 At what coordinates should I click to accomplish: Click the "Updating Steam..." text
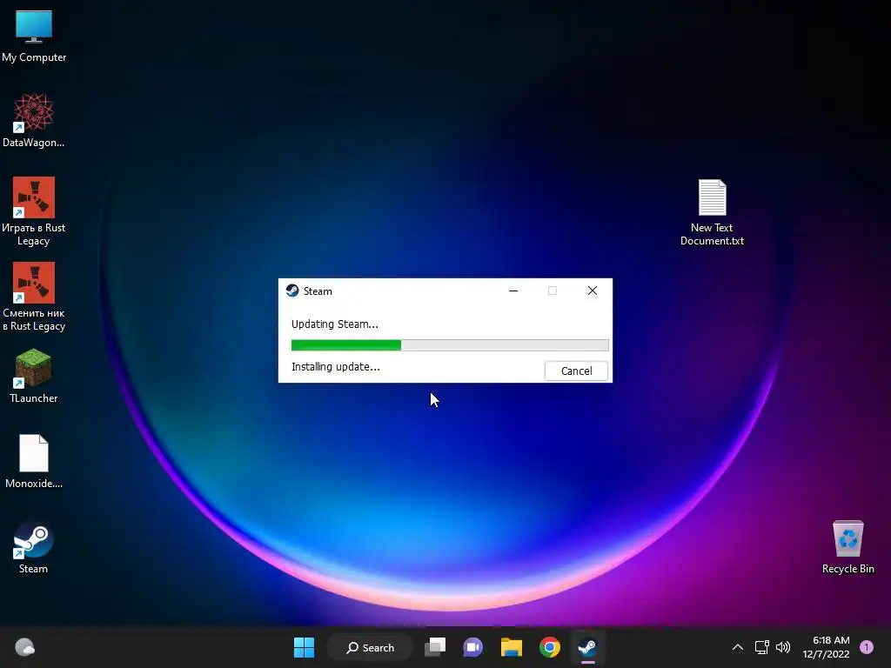coord(335,324)
